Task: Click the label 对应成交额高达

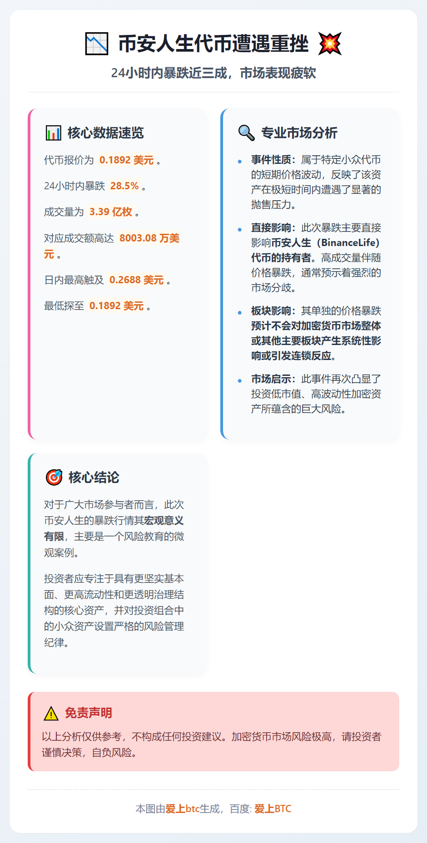Action: (79, 238)
